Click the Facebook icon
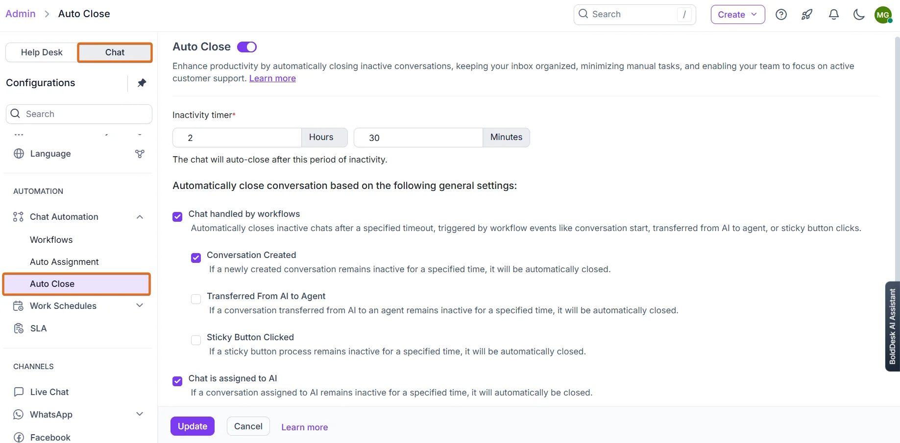Screen dimensions: 900x443 tap(19, 438)
